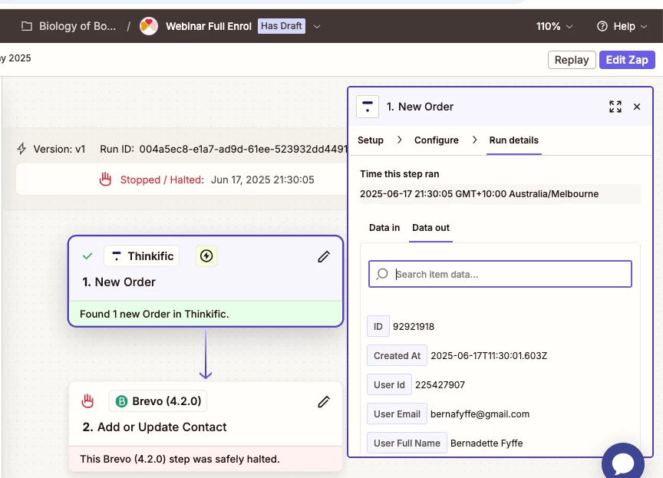The height and width of the screenshot is (478, 663).
Task: Select the email bernafyffe@gmail.com value
Action: [480, 414]
